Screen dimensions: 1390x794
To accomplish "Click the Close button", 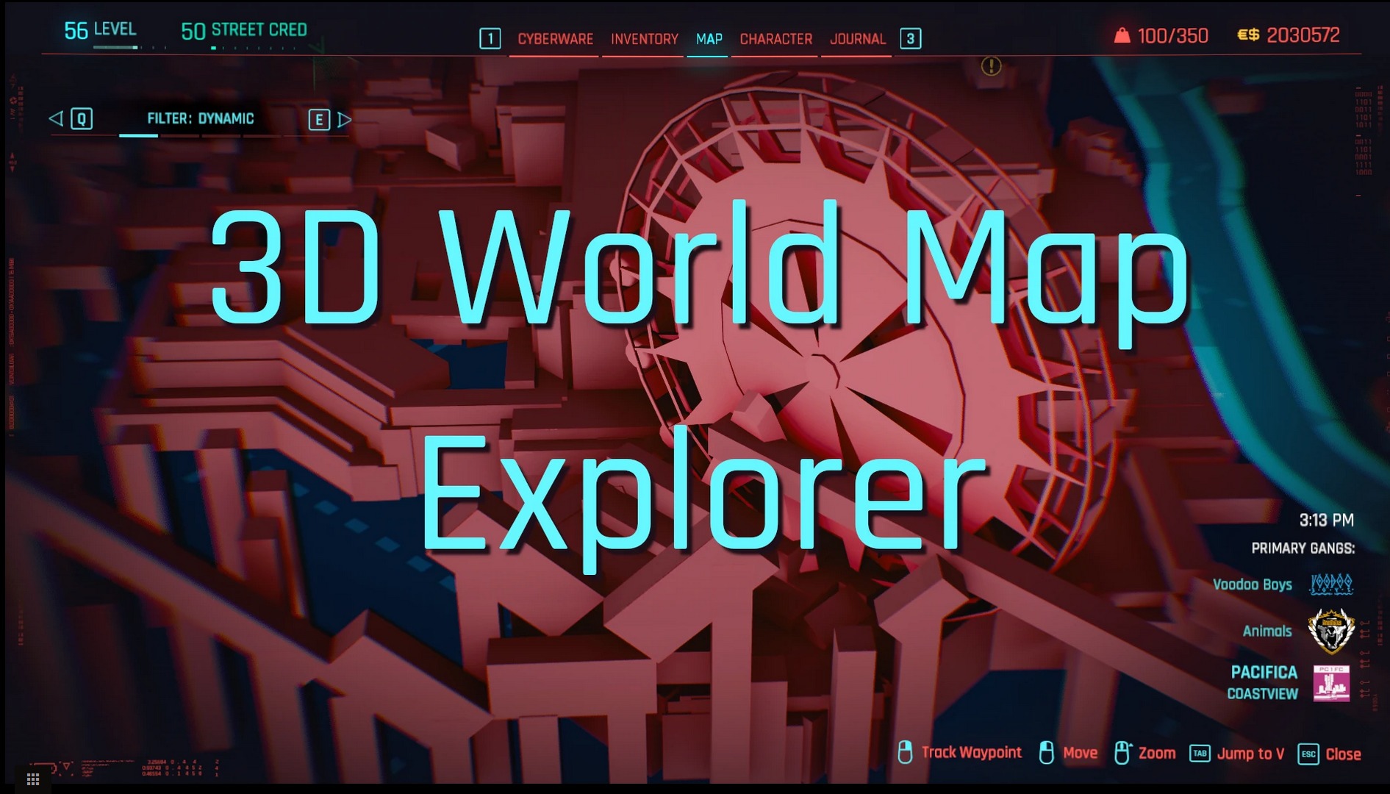I will [x=1330, y=754].
